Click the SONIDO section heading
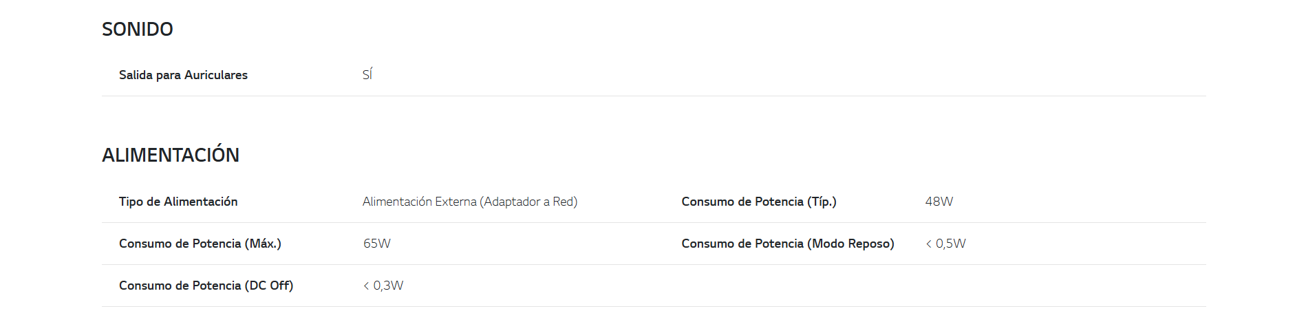1306x311 pixels. pyautogui.click(x=138, y=29)
